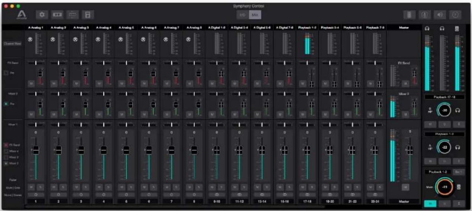This screenshot has height=211, width=472.
Task: Adjust the Master fader in Mixer 1
Action: click(x=410, y=150)
